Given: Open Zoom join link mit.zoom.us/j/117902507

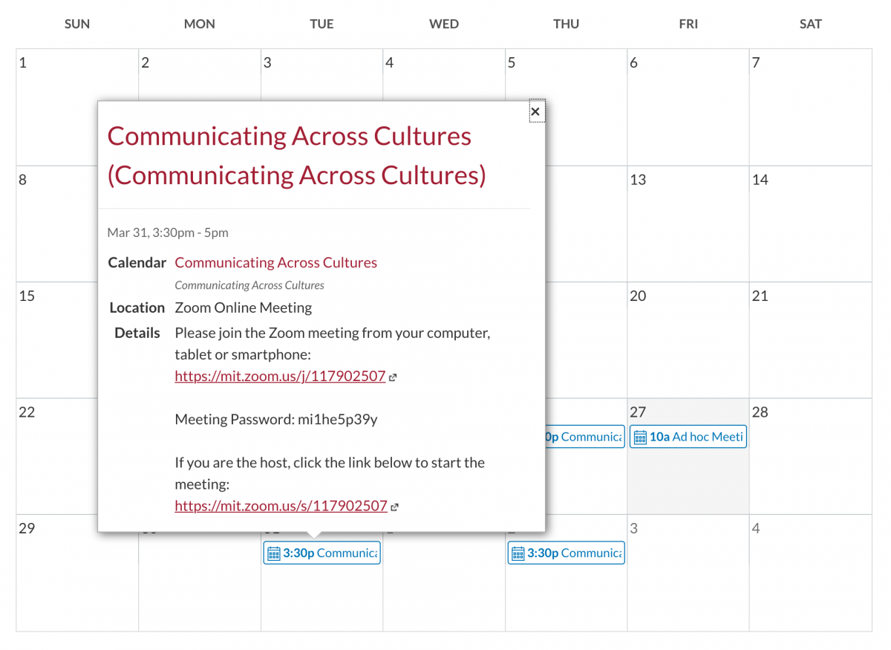Looking at the screenshot, I should pos(280,376).
